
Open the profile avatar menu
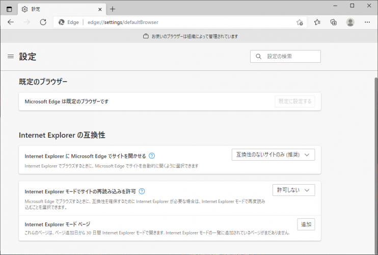(x=350, y=22)
